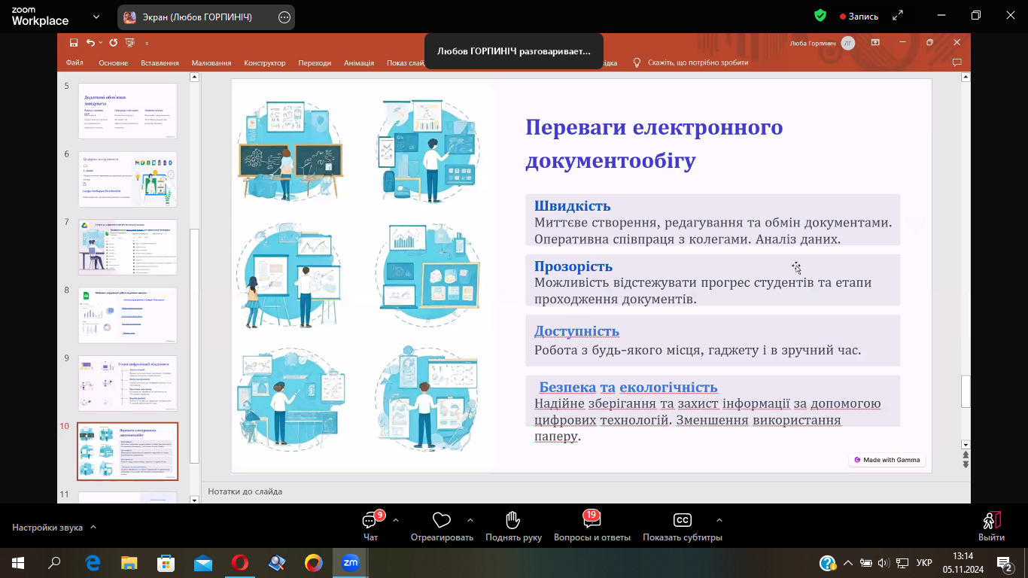Open Microsoft Edge from the taskbar

[93, 563]
